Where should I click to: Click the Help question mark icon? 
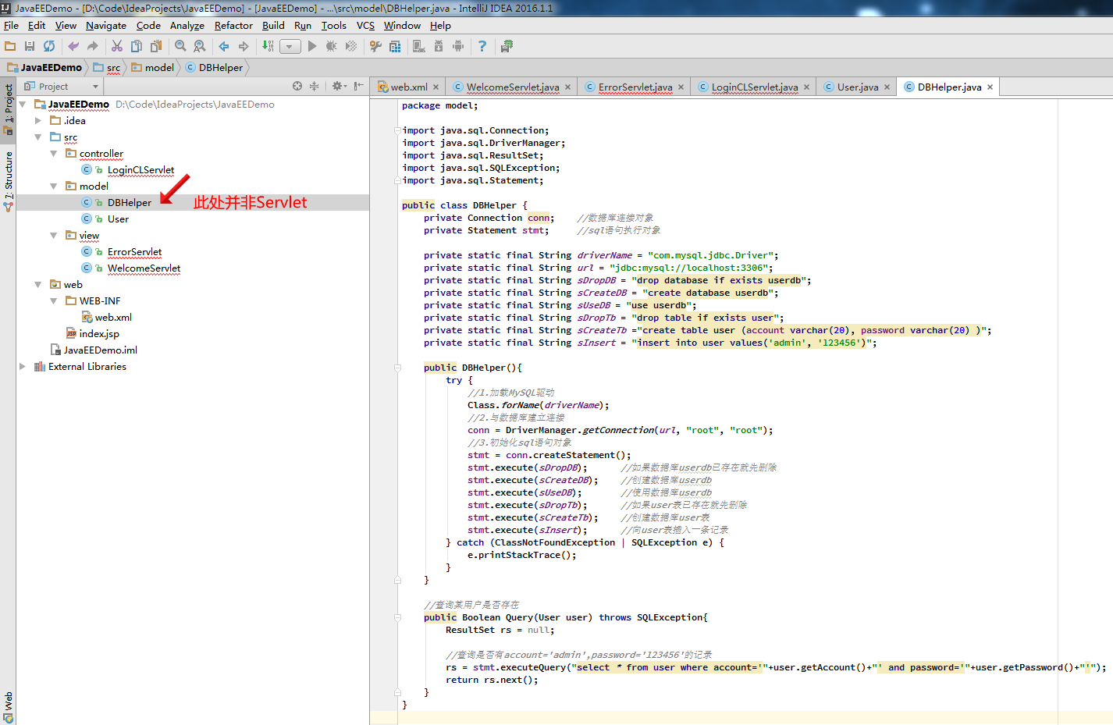tap(482, 47)
